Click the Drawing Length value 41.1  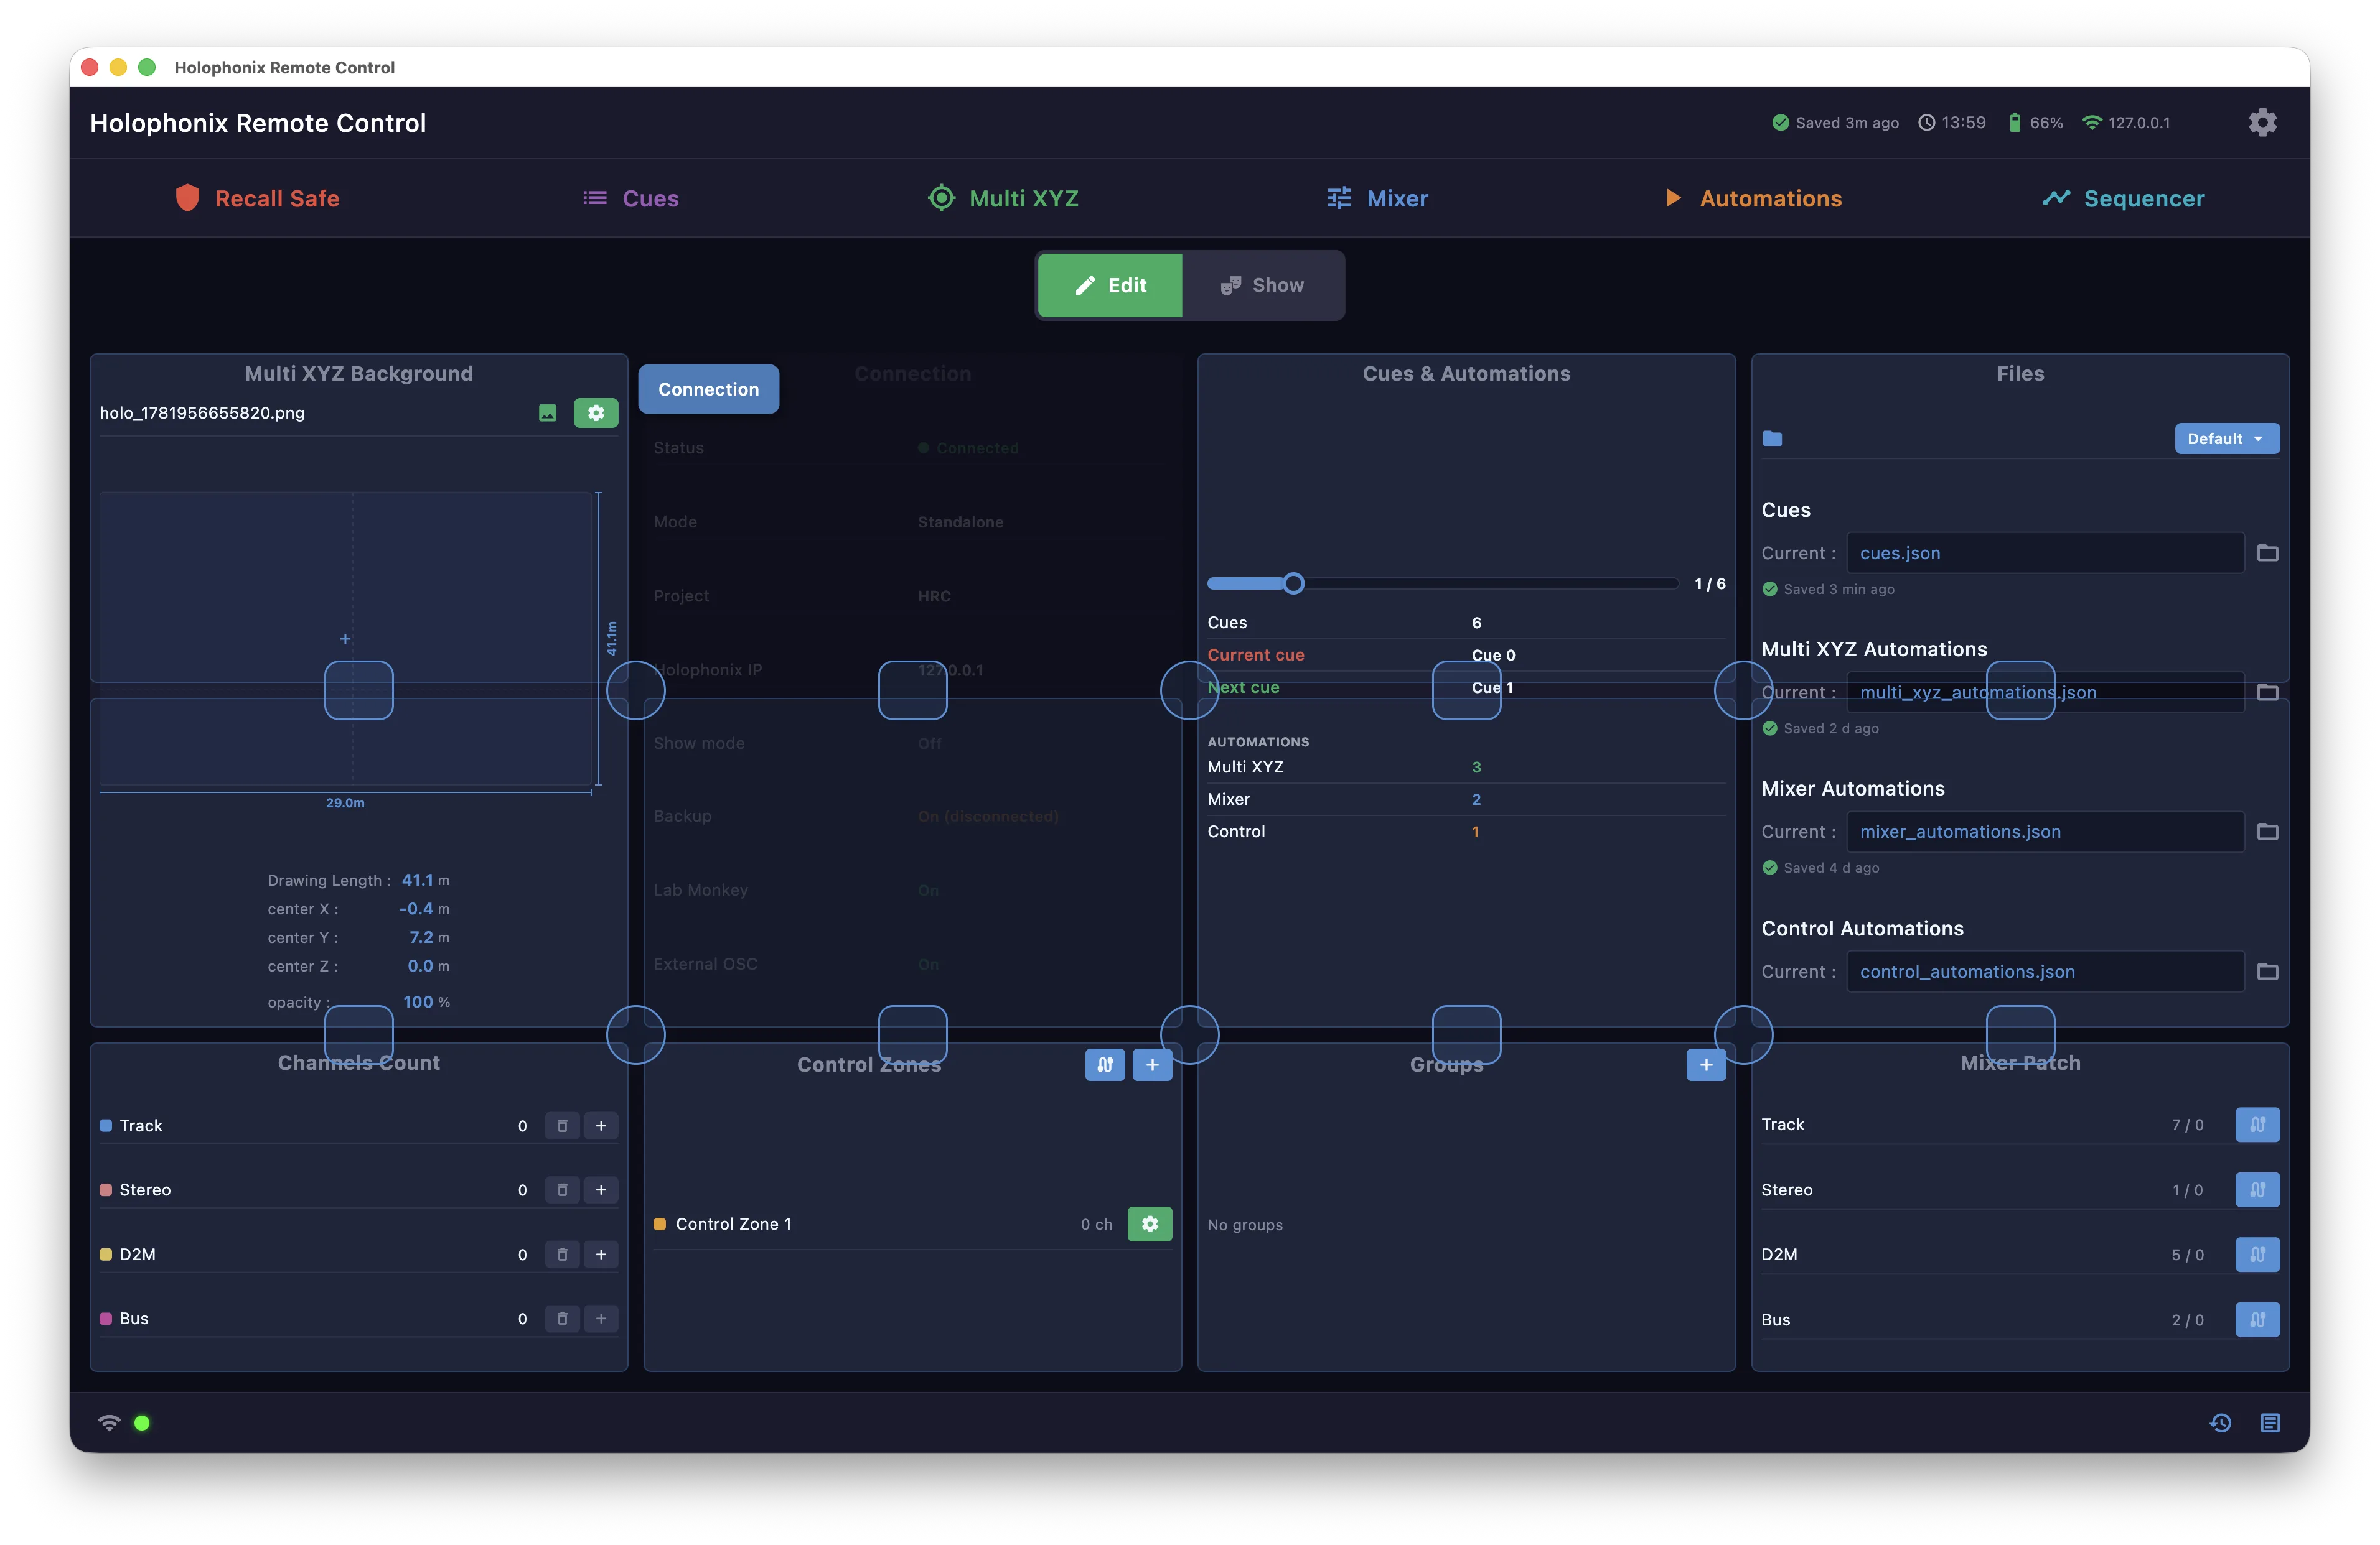pyautogui.click(x=418, y=881)
